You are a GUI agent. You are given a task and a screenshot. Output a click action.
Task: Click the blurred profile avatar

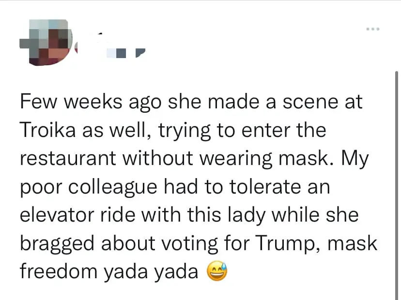click(x=46, y=42)
